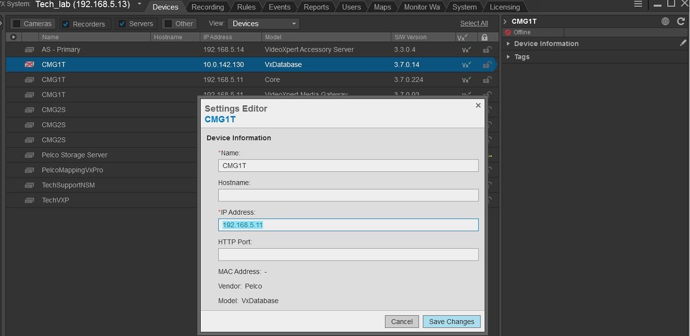
Task: Click the pencil edit icon for Device Information
Action: coord(683,44)
